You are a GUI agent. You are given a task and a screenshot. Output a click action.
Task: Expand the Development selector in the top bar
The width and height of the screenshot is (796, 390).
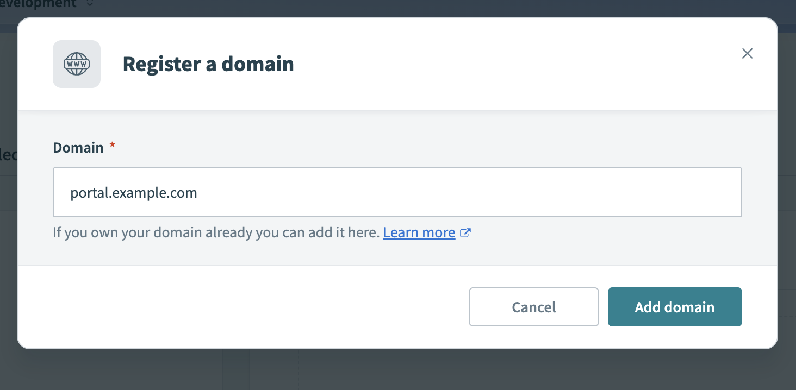pos(49,4)
